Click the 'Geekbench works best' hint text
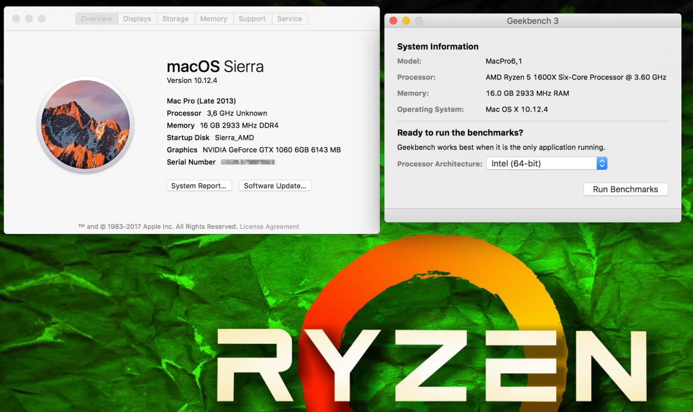The image size is (693, 412). (x=501, y=147)
